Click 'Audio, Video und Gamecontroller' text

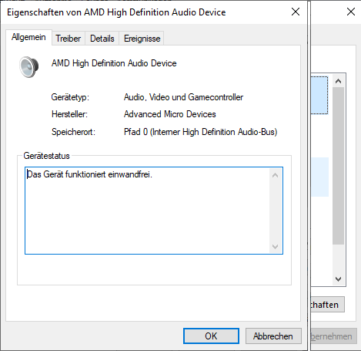coord(183,97)
